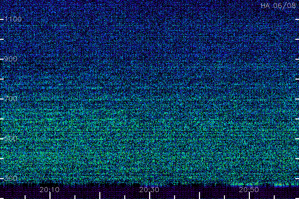Click the HA 06/08 label

pos(278,6)
